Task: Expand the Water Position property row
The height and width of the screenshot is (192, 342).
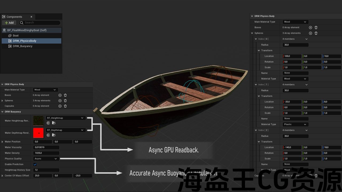Action: [x=2, y=142]
